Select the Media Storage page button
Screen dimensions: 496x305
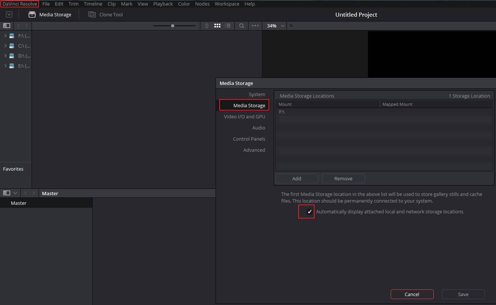coord(244,105)
